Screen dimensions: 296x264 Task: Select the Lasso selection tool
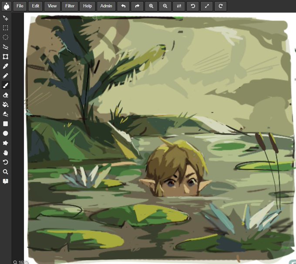pyautogui.click(x=6, y=47)
